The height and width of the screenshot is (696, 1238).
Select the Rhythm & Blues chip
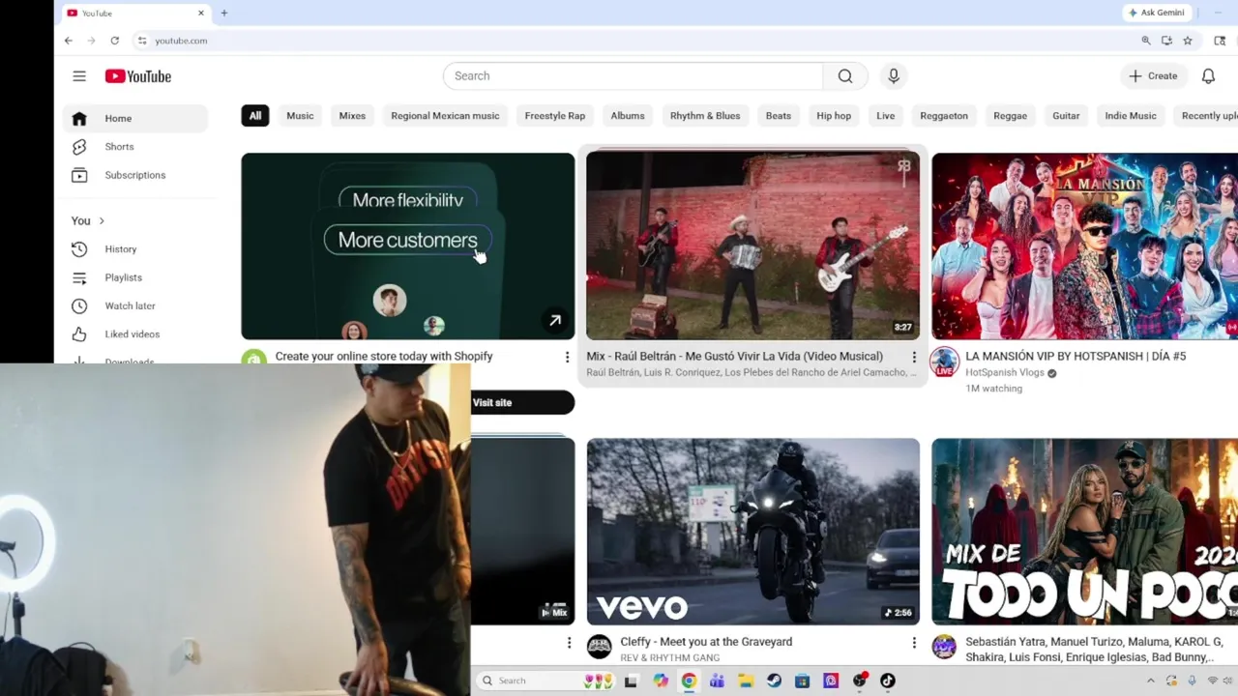(705, 116)
